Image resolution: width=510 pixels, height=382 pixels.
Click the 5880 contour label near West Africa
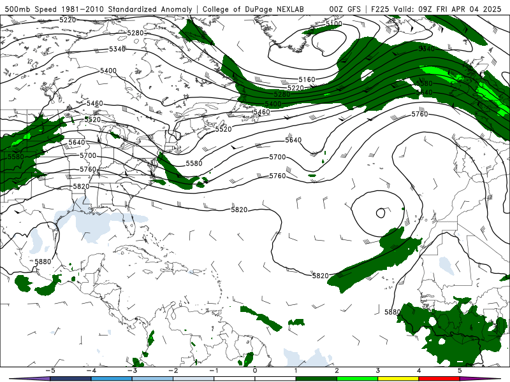click(x=393, y=312)
